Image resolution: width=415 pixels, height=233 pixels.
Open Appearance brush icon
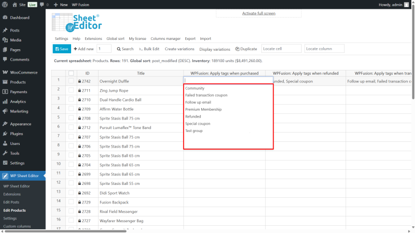click(5, 124)
